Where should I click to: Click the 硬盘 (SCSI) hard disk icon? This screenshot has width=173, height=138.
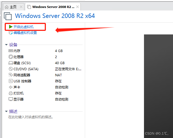tap(11, 63)
